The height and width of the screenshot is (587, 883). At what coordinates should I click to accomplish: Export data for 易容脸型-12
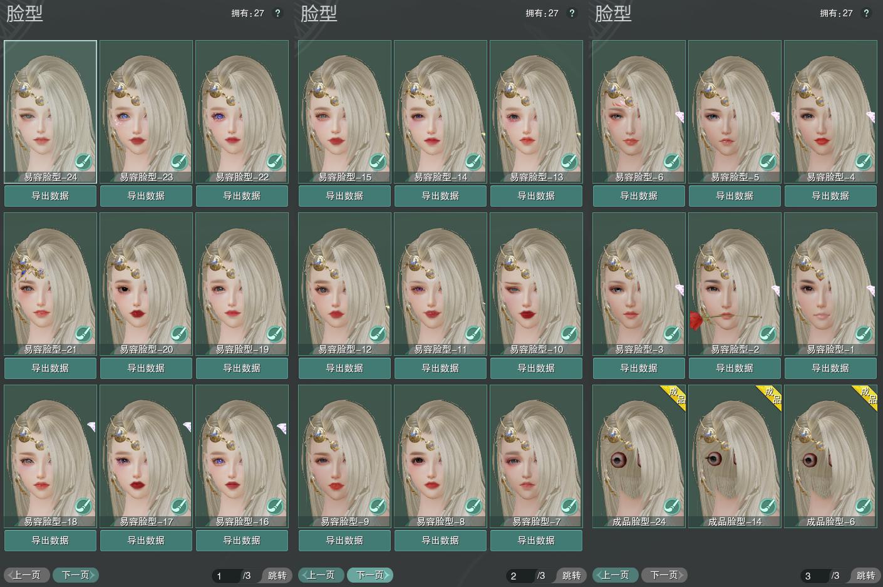[x=344, y=368]
